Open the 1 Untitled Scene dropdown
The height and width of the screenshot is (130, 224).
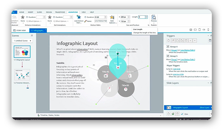tap(23, 41)
